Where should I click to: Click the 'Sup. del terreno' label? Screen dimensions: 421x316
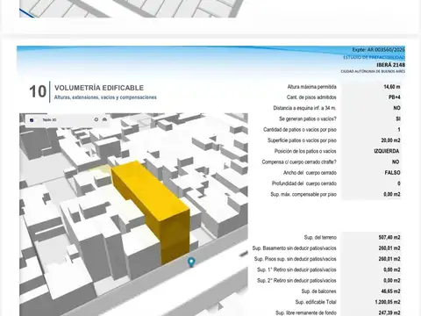coord(320,237)
